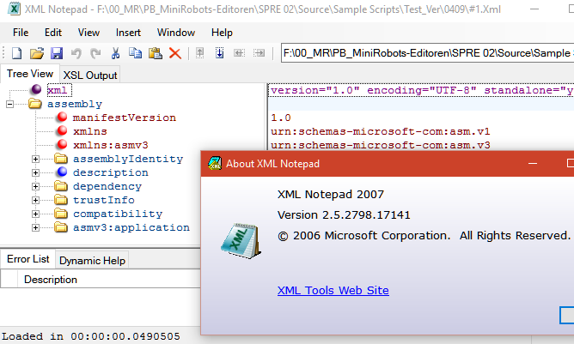This screenshot has width=574, height=344.
Task: Click the assembly folder icon
Action: (35, 104)
